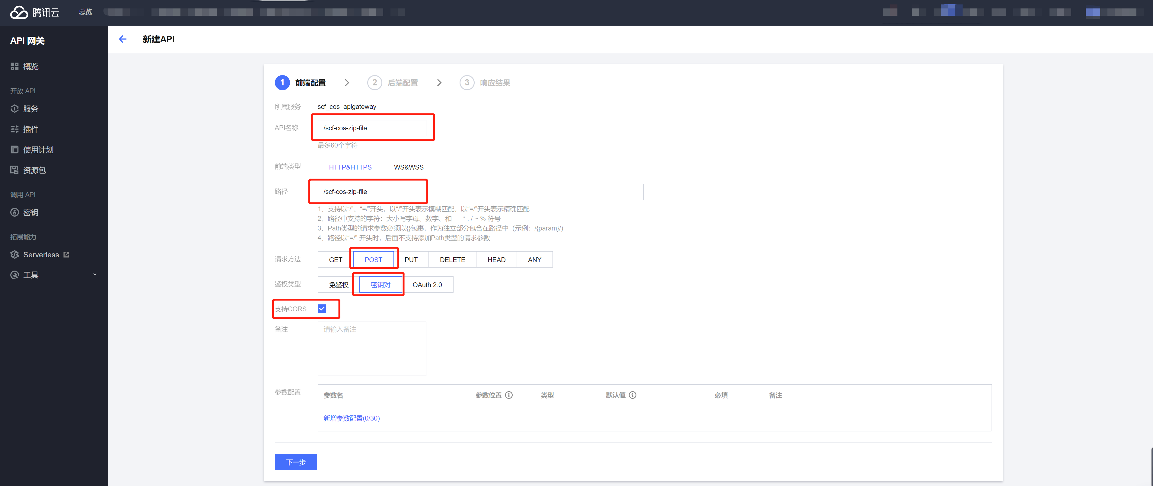Screen dimensions: 1153x486
Task: Select HTTP&HTTPS frontend type
Action: (x=350, y=167)
